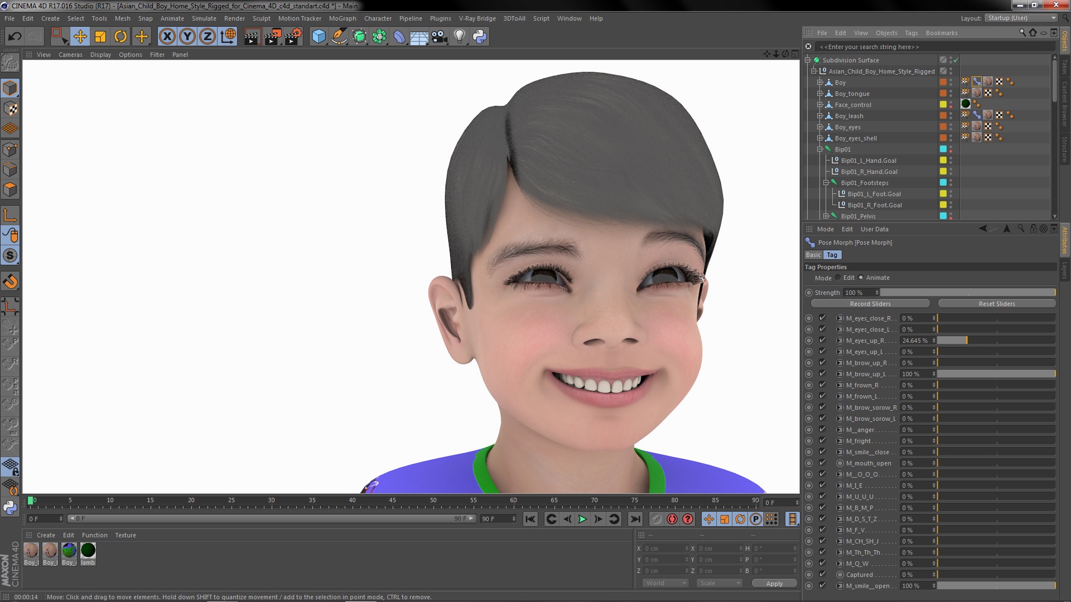Add a Cube primitive object
This screenshot has height=602, width=1071.
click(319, 37)
